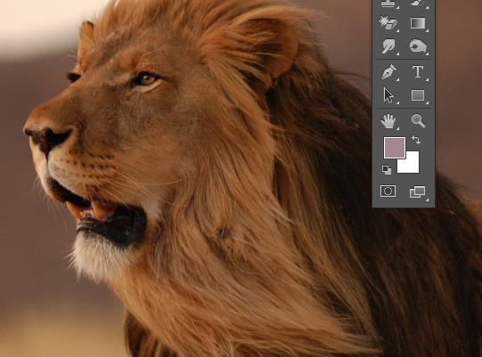
Task: Pick the Smudge finger tool
Action: pos(388,46)
